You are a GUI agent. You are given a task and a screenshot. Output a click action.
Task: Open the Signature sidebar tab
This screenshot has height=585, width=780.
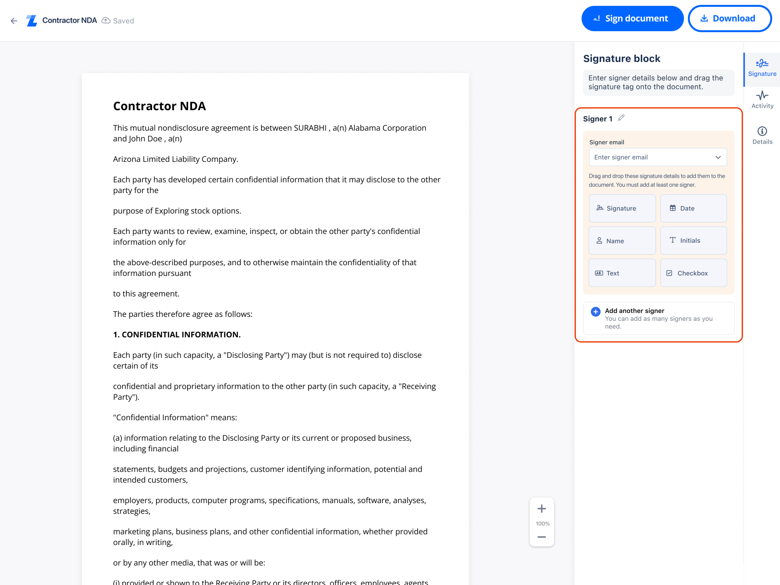coord(762,68)
